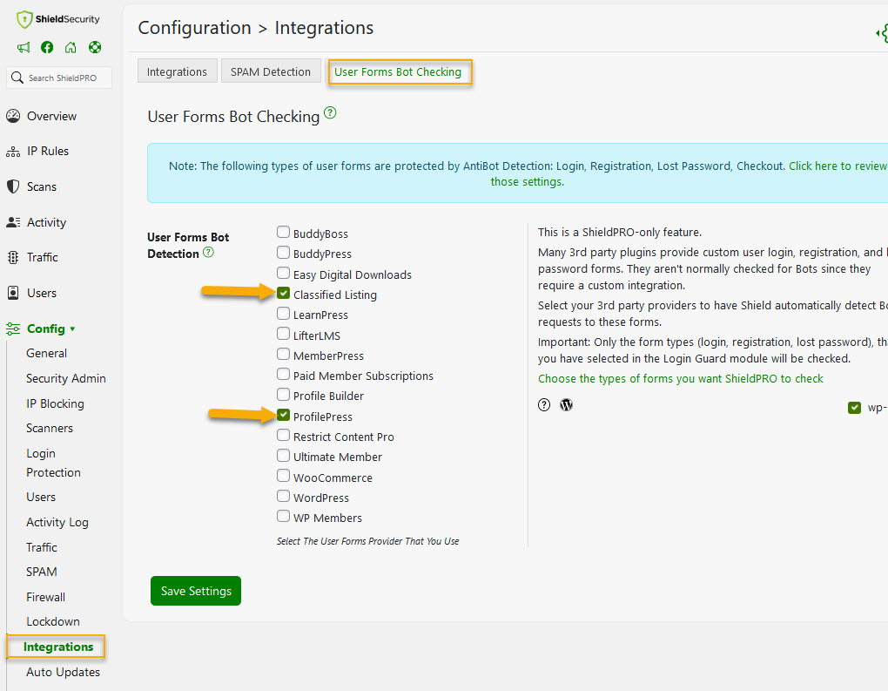Viewport: 888px width, 691px height.
Task: Click the Save Settings button
Action: (x=196, y=591)
